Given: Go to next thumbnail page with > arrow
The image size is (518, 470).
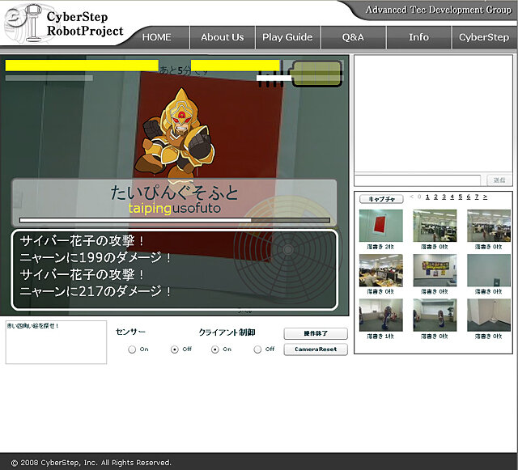Looking at the screenshot, I should [x=486, y=197].
